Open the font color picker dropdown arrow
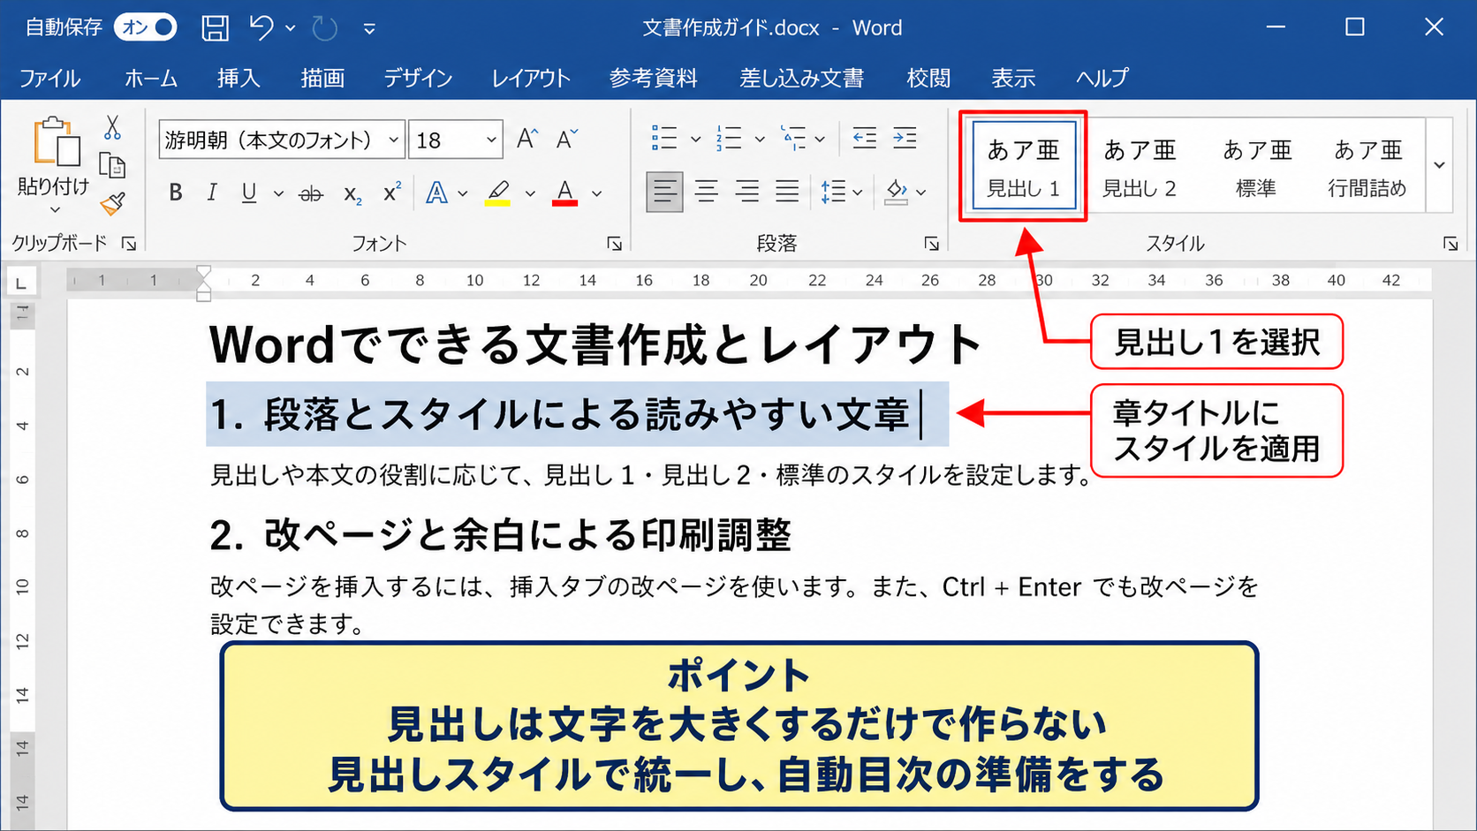The height and width of the screenshot is (831, 1477). click(597, 193)
